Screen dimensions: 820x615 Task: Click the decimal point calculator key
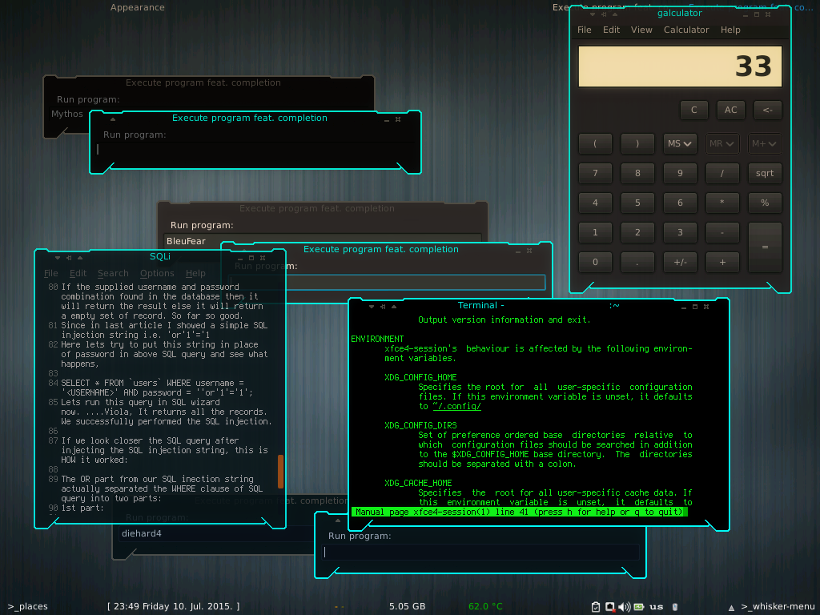[637, 262]
